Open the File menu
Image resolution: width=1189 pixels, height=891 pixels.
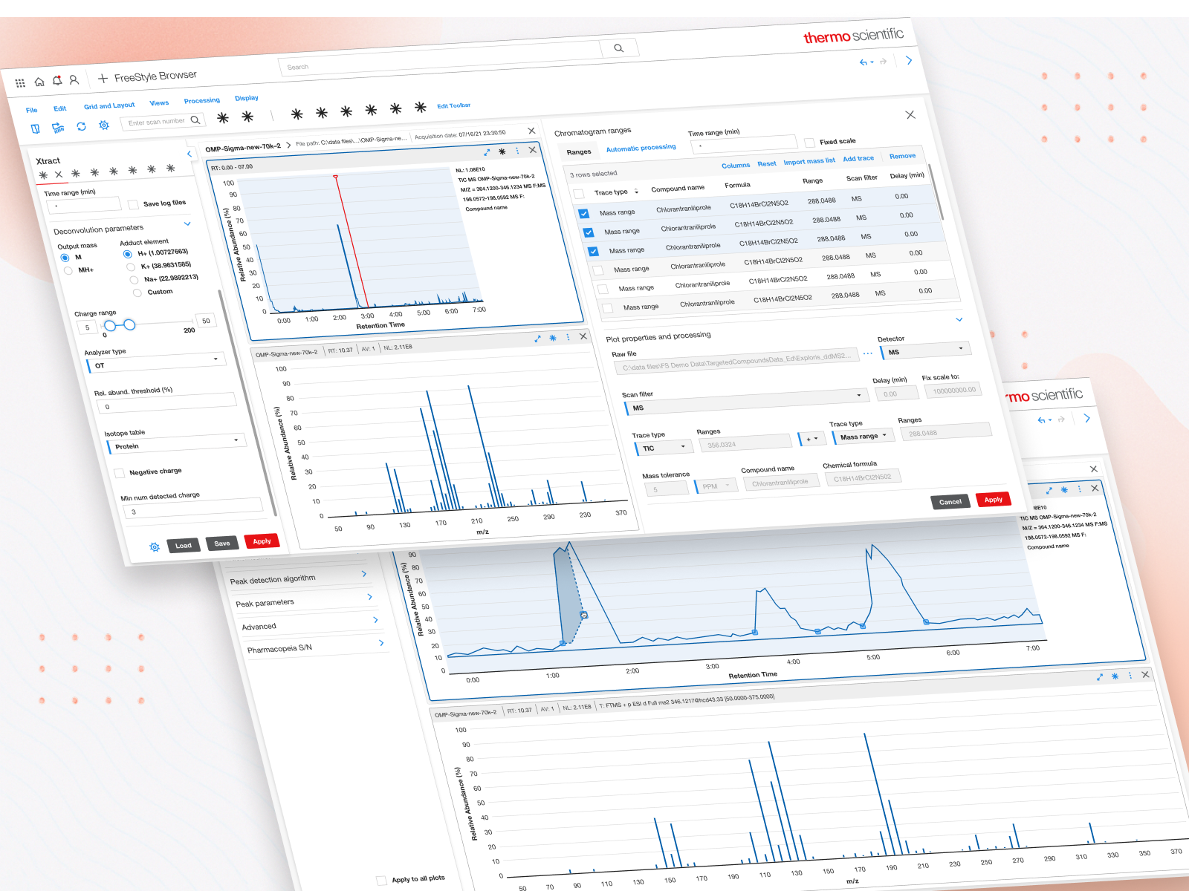pyautogui.click(x=31, y=110)
